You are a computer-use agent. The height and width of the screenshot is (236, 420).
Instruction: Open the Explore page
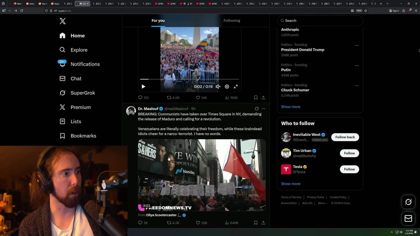[73, 50]
